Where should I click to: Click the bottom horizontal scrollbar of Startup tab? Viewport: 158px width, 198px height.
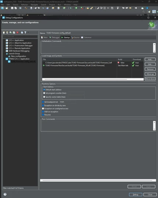98,180
